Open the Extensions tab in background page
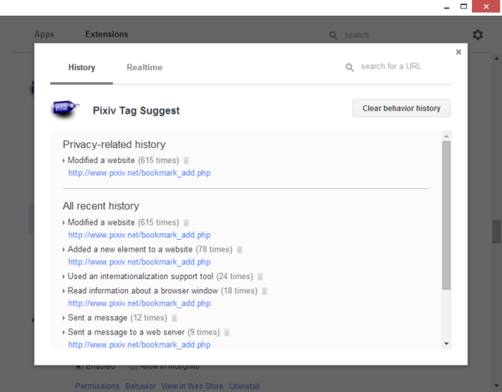The image size is (502, 392). [106, 34]
